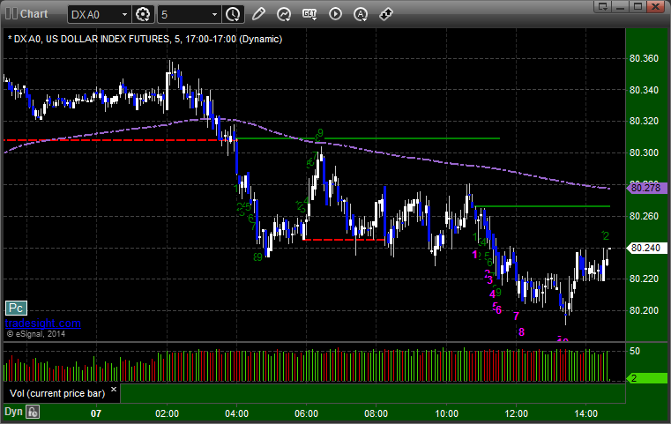Image resolution: width=671 pixels, height=424 pixels.
Task: Click the magenta count 8 marker
Action: pos(521,332)
